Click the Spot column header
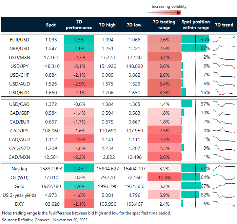This screenshot has width=237, height=224. [x=51, y=25]
